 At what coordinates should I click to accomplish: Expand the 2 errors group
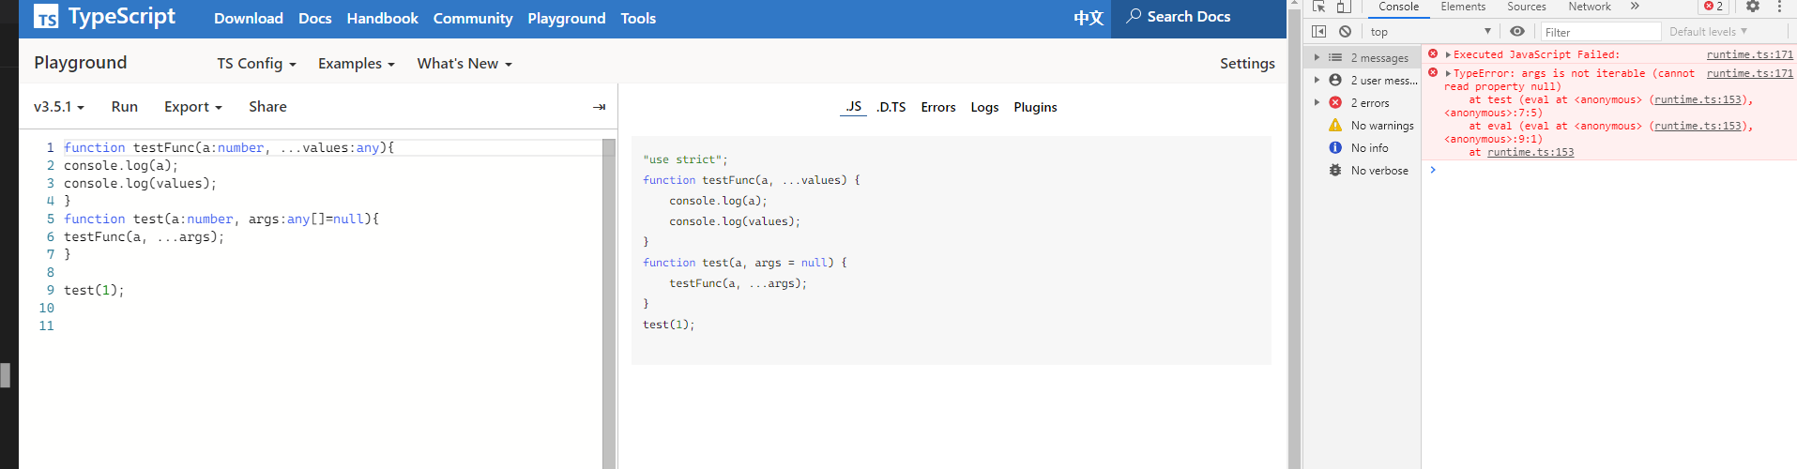[1317, 102]
